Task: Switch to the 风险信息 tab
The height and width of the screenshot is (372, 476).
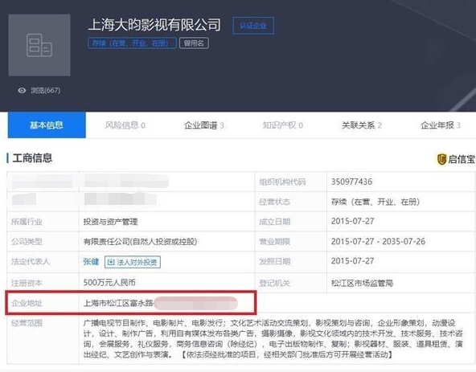Action: tap(125, 125)
